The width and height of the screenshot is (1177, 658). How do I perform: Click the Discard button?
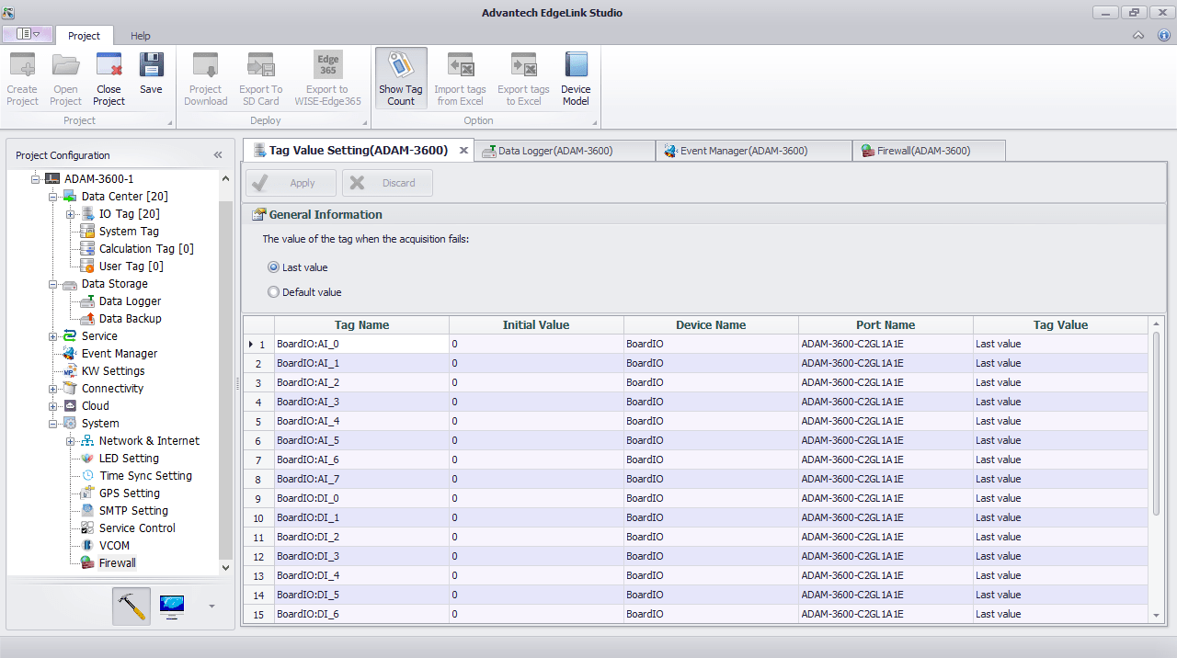387,183
